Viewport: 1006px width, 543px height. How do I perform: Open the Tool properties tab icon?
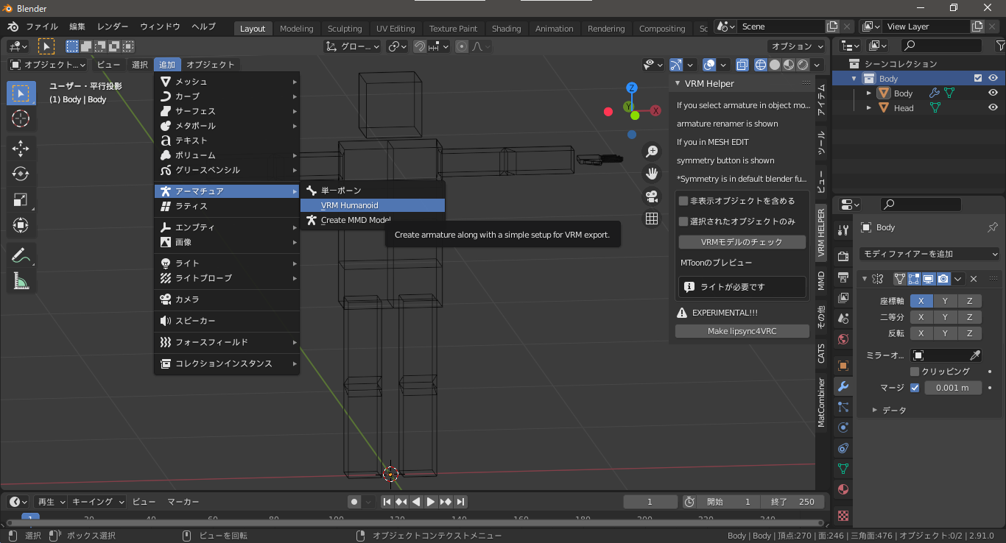tap(843, 230)
